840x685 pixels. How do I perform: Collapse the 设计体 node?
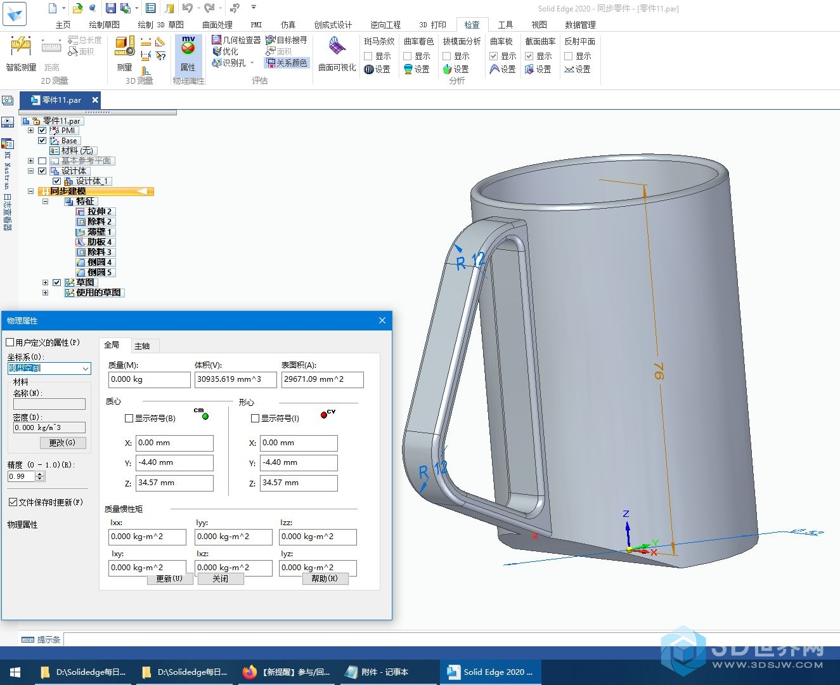point(30,171)
